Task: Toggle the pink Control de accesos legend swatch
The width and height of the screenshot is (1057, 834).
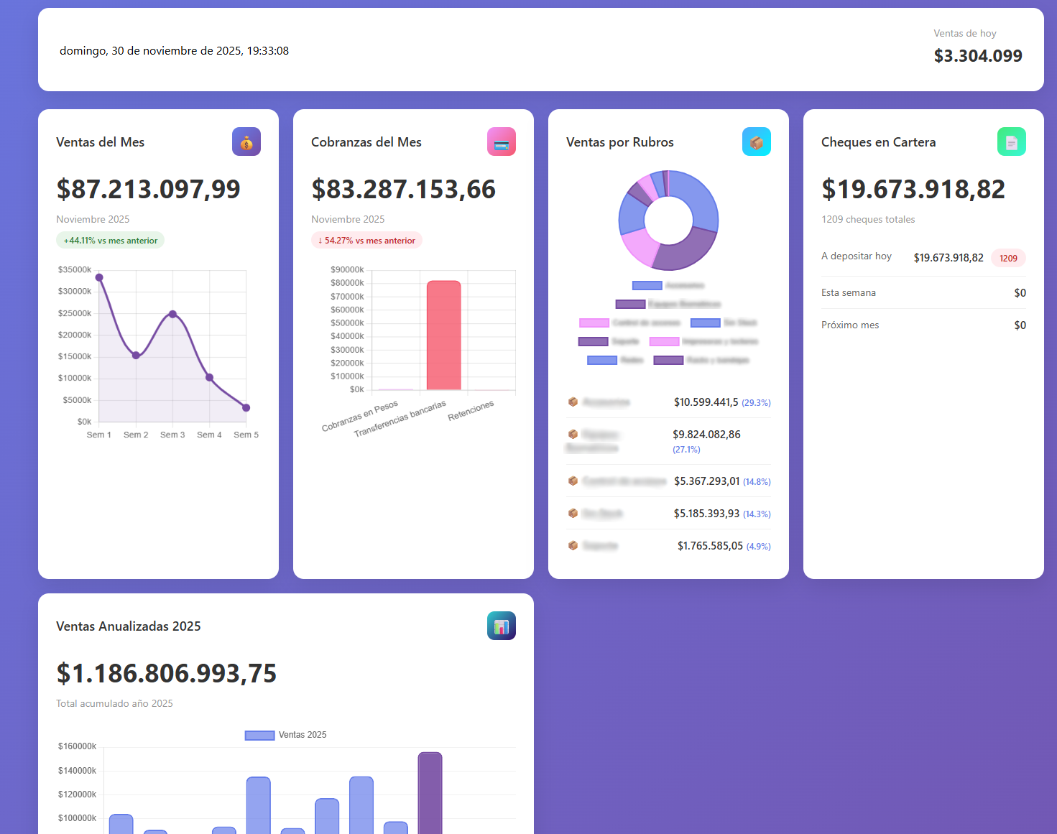Action: point(594,323)
